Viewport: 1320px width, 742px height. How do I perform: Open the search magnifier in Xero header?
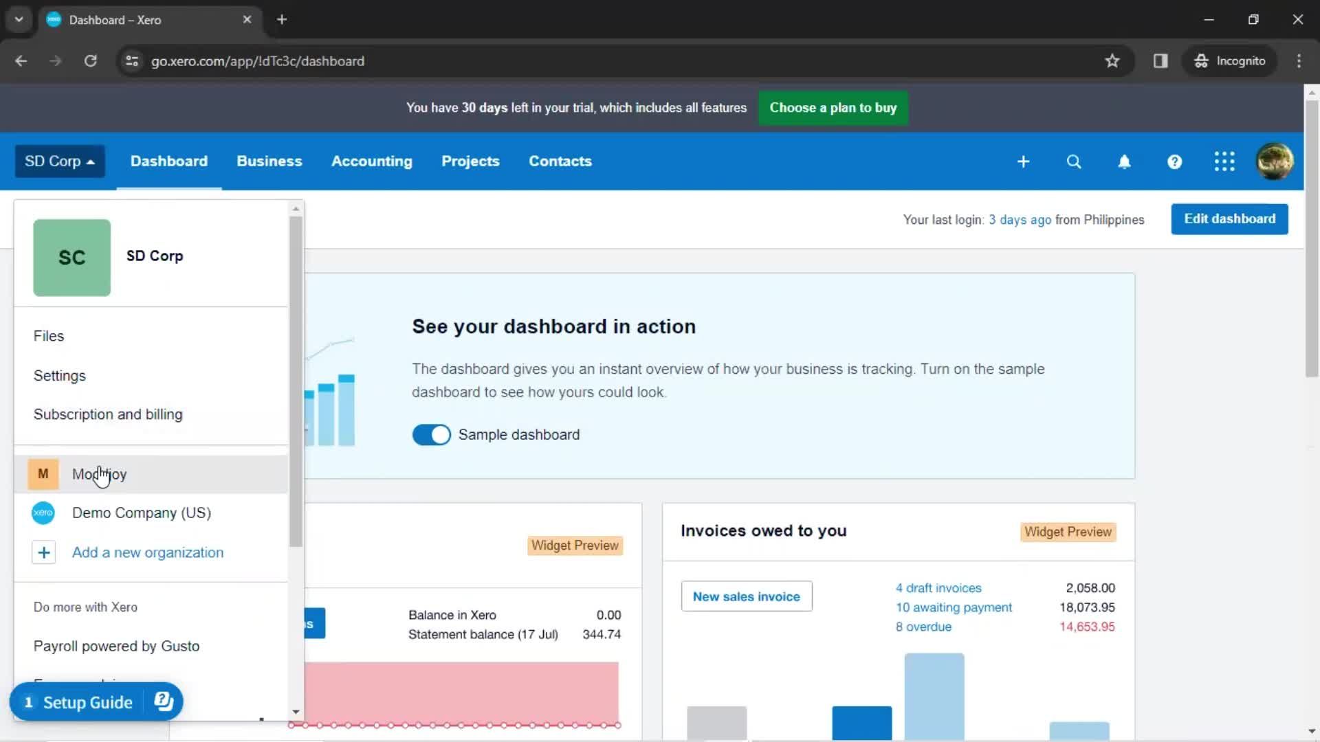[x=1073, y=161]
